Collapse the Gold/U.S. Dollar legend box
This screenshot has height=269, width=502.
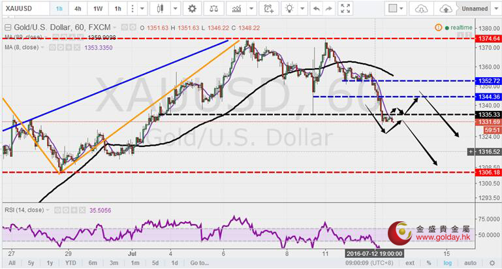pos(8,27)
